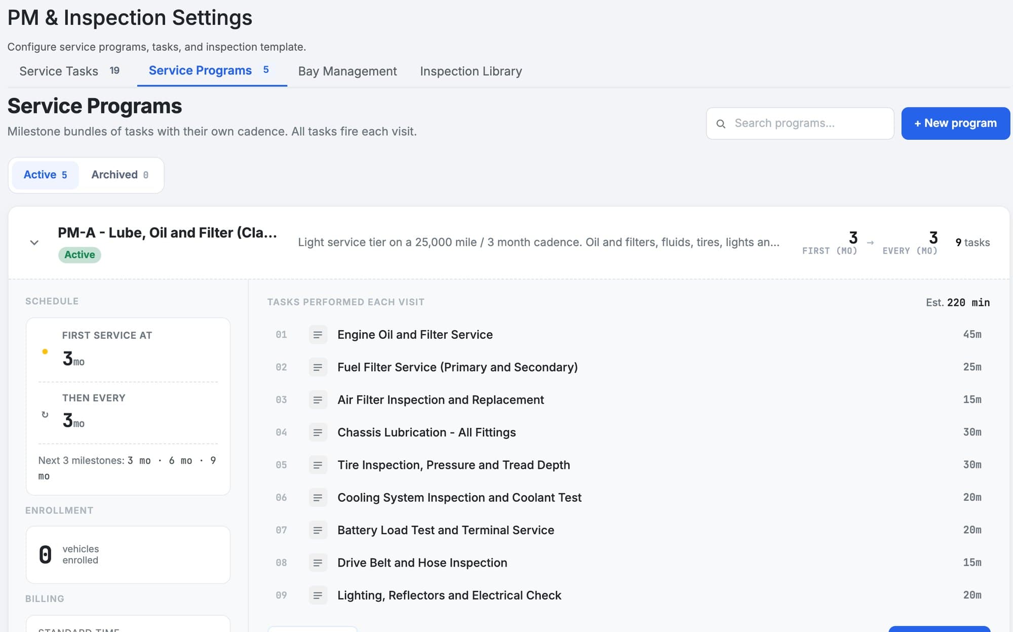
Task: Show Archived programs
Action: pos(120,175)
